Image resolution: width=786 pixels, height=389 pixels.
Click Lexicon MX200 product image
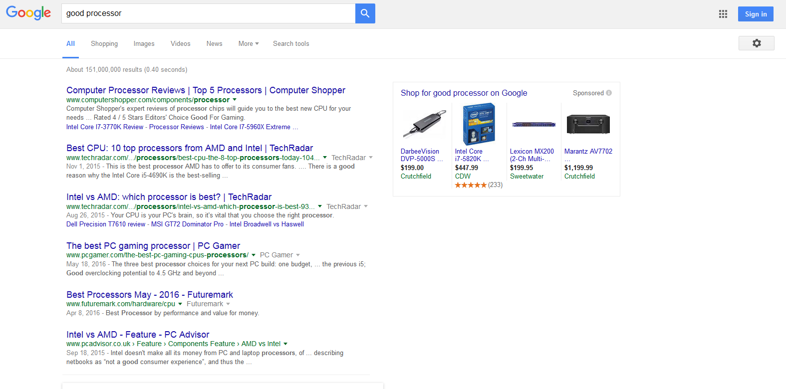(534, 124)
